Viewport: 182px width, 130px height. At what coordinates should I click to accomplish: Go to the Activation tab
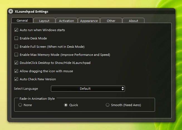pos(67,21)
